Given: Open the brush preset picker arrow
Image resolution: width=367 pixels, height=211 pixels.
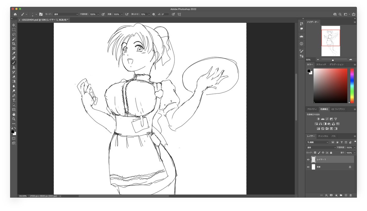Looking at the screenshot, I should click(36, 14).
